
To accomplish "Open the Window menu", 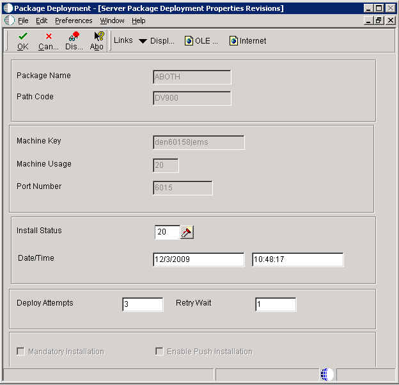I will [112, 20].
